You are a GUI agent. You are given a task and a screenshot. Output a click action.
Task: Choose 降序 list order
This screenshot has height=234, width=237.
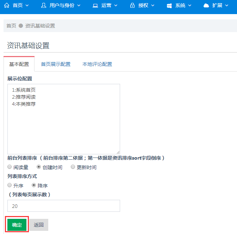pos(34,185)
